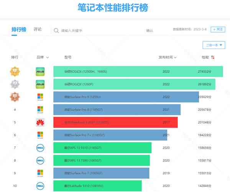Click the XPS 13 9310 model name
Screen dimensions: 230x192
pos(83,148)
